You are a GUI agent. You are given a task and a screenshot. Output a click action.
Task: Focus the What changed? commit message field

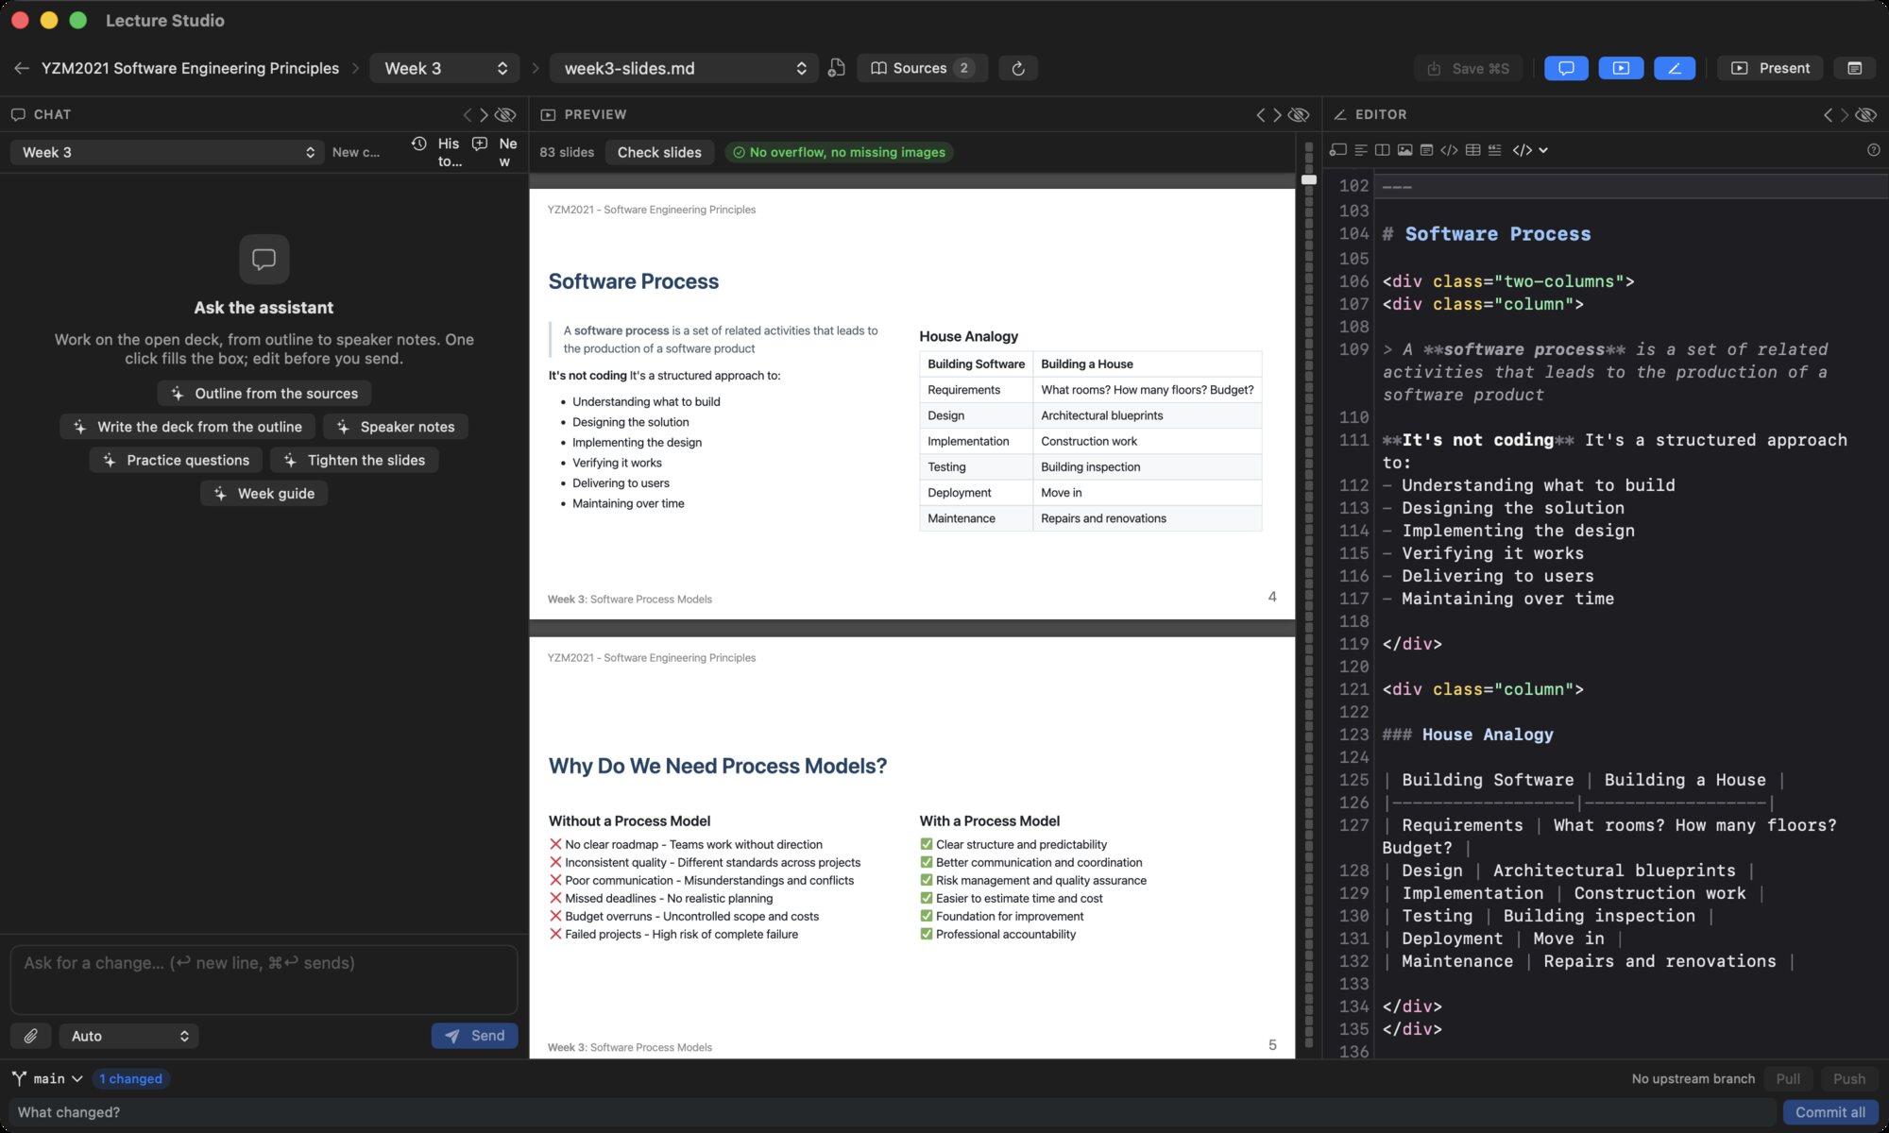[x=892, y=1112]
